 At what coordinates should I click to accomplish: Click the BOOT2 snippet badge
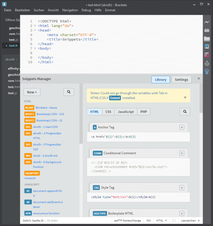(x=29, y=120)
